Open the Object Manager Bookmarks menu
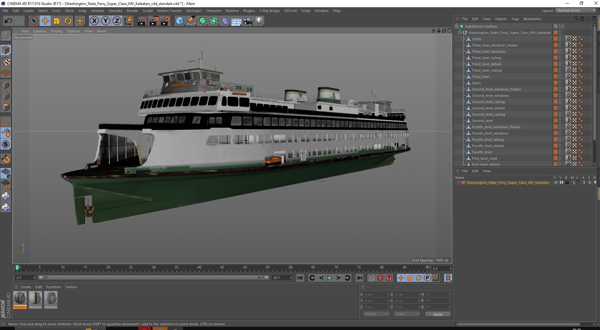Screen dimensions: 600x330 click(532, 19)
